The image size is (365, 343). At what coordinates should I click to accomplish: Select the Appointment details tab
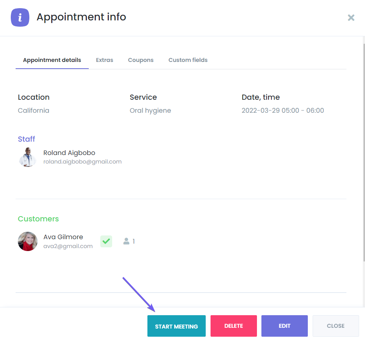[52, 60]
